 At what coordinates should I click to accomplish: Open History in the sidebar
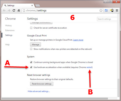(x=9, y=26)
